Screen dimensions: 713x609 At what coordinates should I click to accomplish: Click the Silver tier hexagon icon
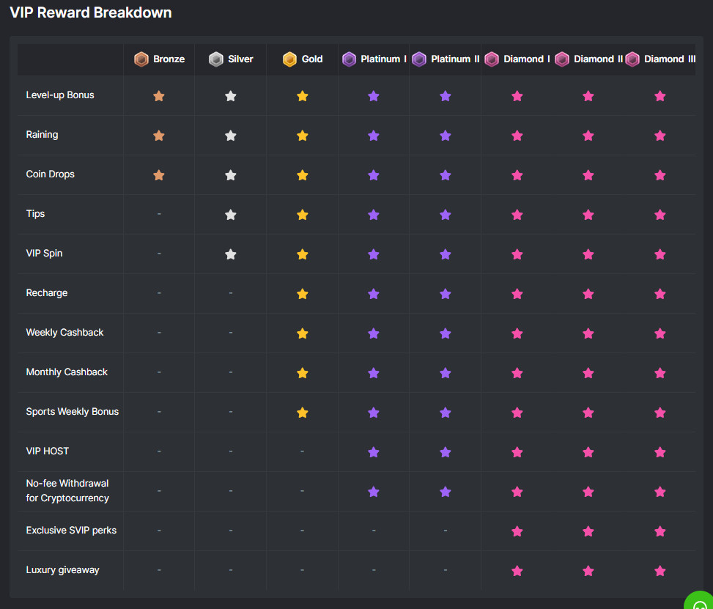tap(216, 59)
